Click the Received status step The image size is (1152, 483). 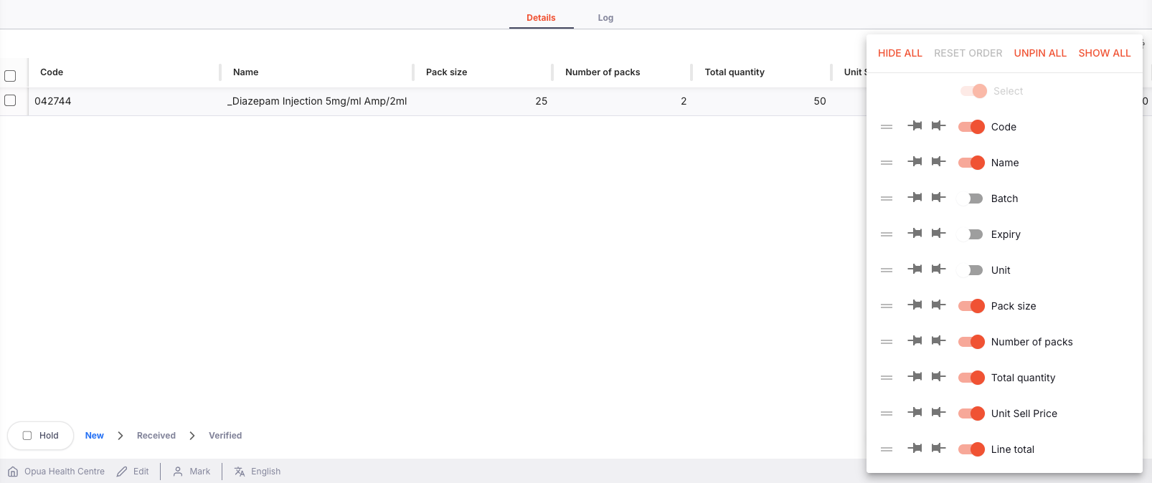[x=156, y=436]
